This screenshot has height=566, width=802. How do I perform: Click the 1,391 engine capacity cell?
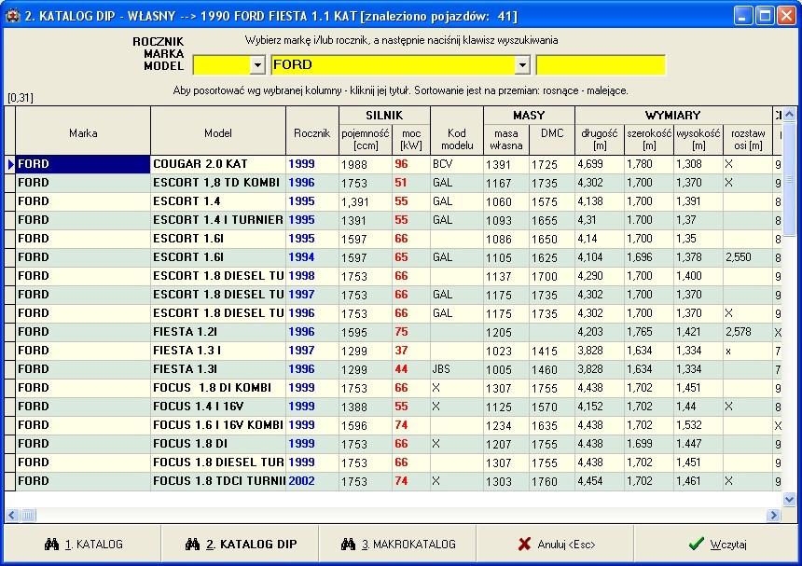[366, 201]
